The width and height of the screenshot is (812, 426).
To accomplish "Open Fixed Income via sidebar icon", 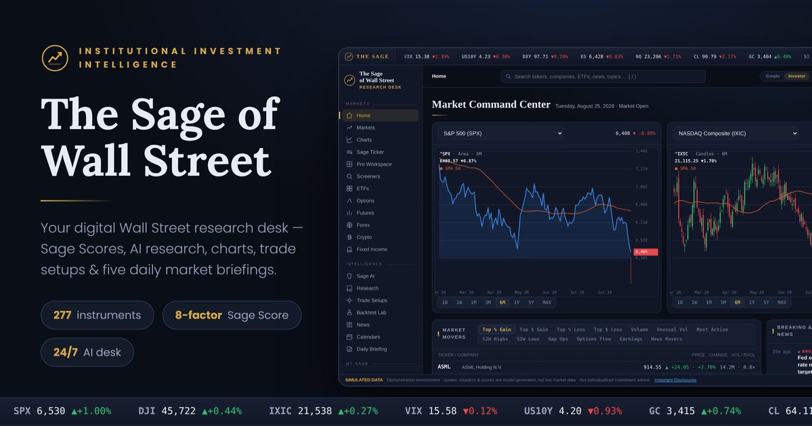I will pyautogui.click(x=349, y=250).
